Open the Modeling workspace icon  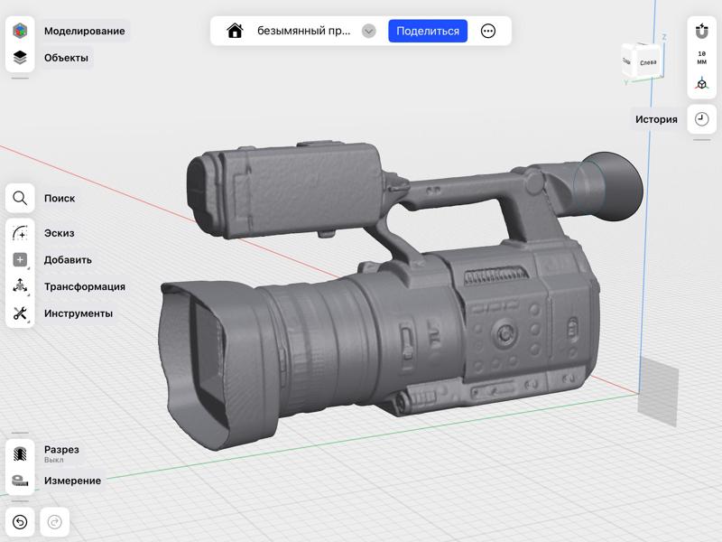[20, 31]
